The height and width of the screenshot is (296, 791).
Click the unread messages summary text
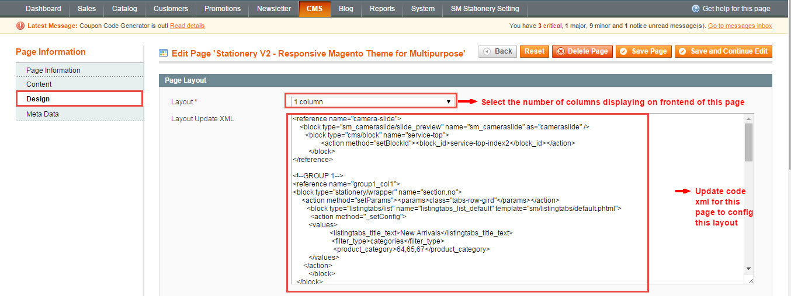click(608, 26)
